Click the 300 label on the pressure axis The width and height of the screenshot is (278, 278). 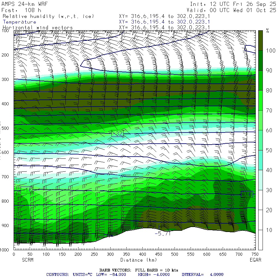(x=5, y=79)
